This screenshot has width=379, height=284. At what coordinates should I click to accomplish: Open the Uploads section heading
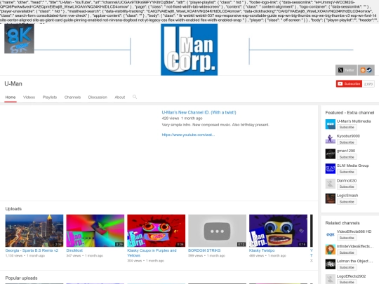pyautogui.click(x=13, y=209)
